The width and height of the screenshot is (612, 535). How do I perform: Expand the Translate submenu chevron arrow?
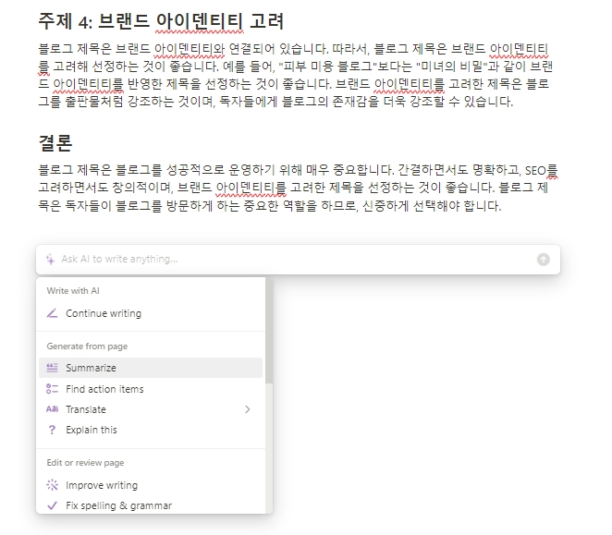click(x=248, y=409)
